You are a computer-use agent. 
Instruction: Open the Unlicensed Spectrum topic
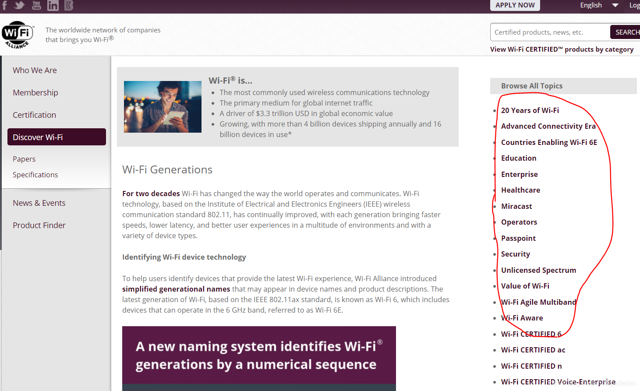pyautogui.click(x=538, y=270)
